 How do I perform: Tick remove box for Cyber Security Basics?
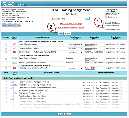click(x=6, y=58)
